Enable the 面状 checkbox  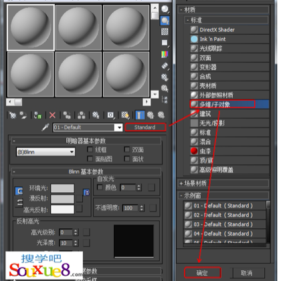coord(127,159)
